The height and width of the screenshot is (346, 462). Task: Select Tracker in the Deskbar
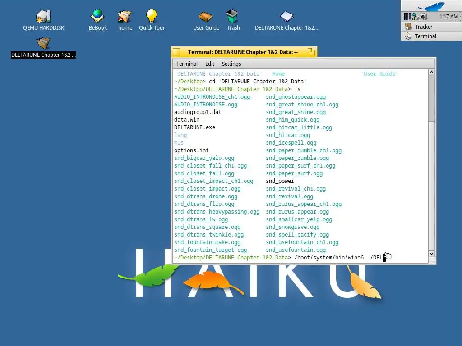coord(431,27)
